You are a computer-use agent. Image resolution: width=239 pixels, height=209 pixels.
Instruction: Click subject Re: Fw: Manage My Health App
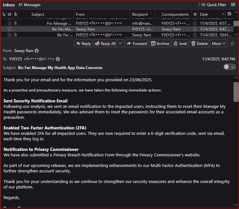coord(60,68)
